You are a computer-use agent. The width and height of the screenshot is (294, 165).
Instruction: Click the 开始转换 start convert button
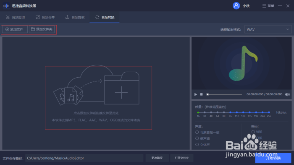coord(273,158)
